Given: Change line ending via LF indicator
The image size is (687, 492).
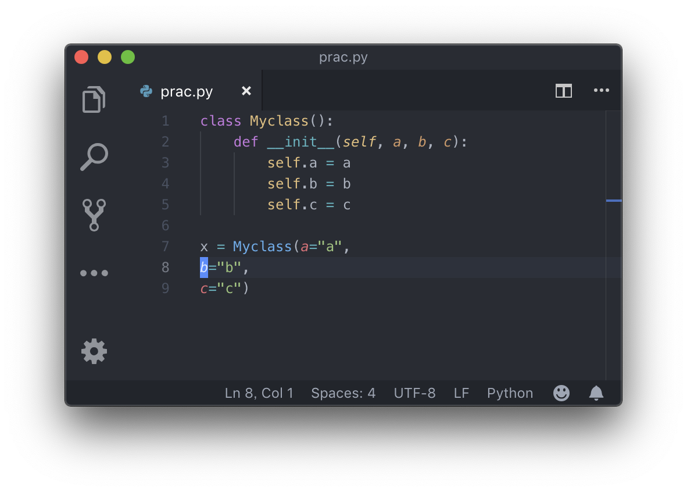Looking at the screenshot, I should tap(461, 393).
